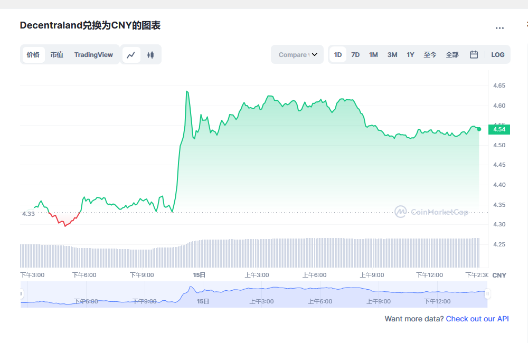
Task: Click the 4.65 price axis label
Action: coord(499,85)
